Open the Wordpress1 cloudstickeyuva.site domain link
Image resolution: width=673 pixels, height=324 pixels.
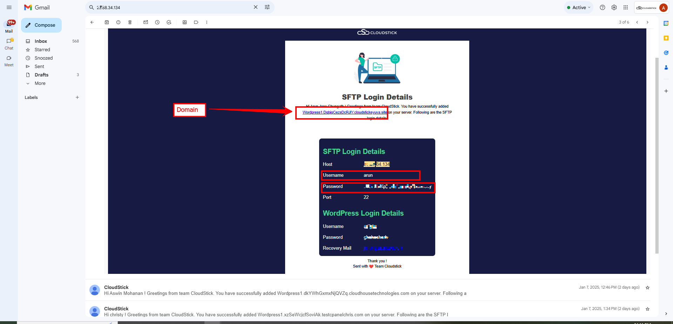pyautogui.click(x=344, y=113)
